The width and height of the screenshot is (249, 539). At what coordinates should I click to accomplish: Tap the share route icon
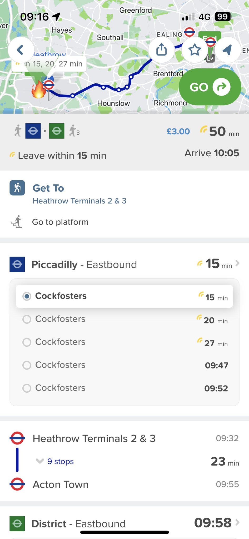(x=161, y=50)
